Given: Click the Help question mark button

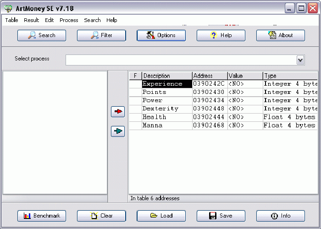Looking at the screenshot, I should pyautogui.click(x=221, y=35).
